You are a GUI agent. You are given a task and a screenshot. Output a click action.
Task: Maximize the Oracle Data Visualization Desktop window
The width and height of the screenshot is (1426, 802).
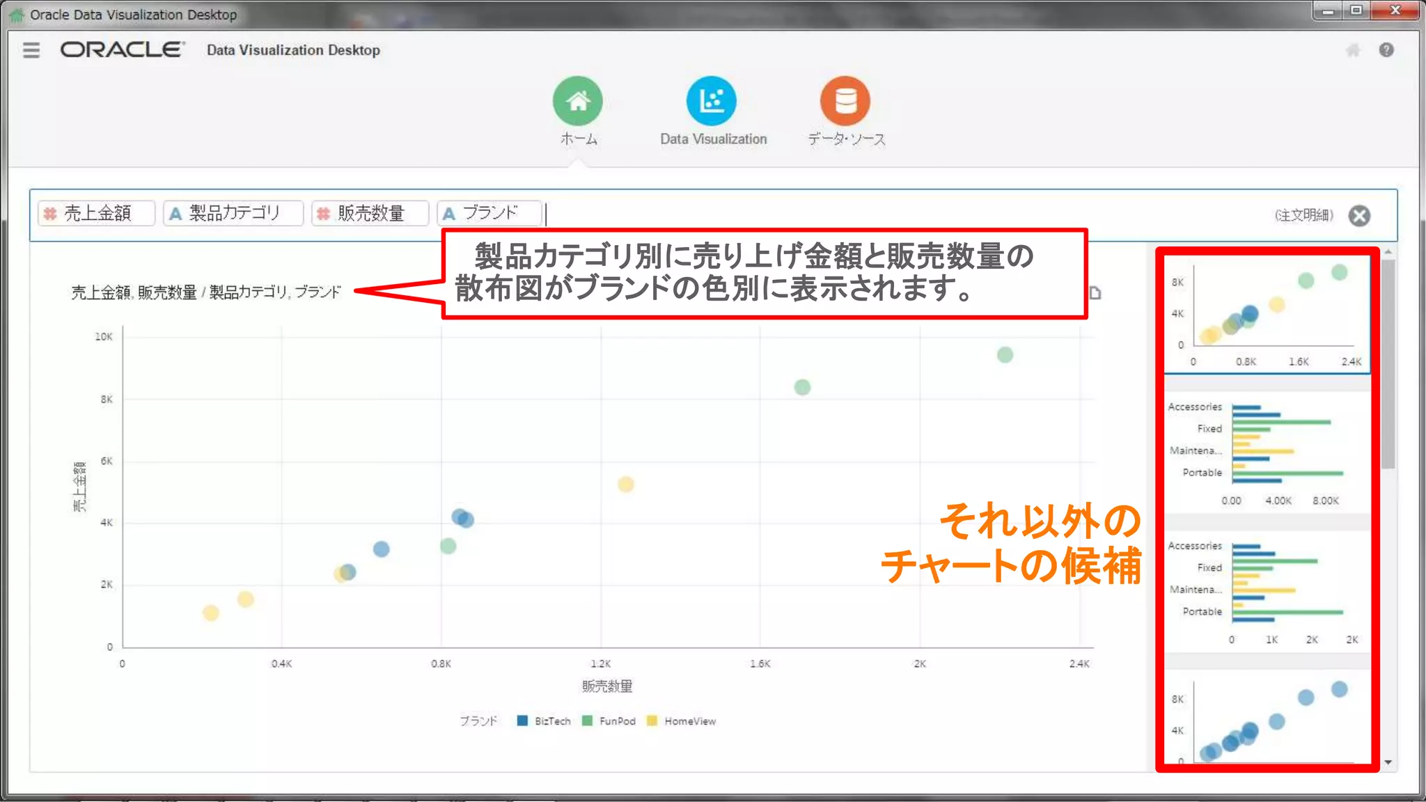[x=1356, y=11]
